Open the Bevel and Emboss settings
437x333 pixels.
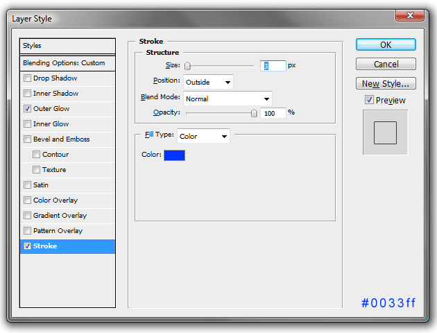(61, 139)
